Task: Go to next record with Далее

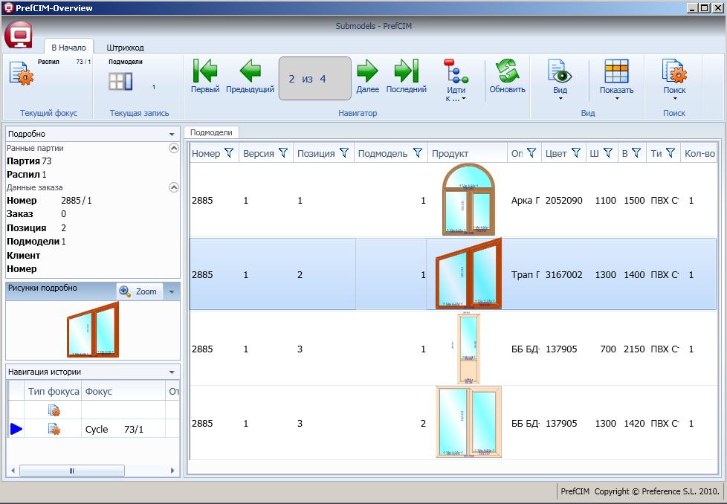Action: click(368, 77)
